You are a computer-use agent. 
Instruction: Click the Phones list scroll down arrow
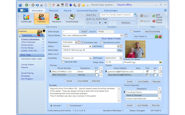[x=101, y=76]
